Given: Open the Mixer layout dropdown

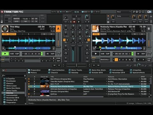Looking at the screenshot, I should pos(124,12).
